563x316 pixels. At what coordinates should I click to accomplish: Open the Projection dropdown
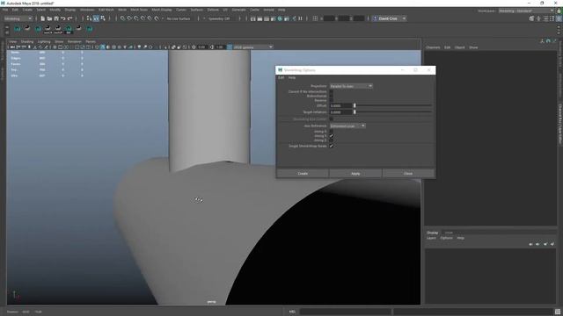tap(351, 86)
